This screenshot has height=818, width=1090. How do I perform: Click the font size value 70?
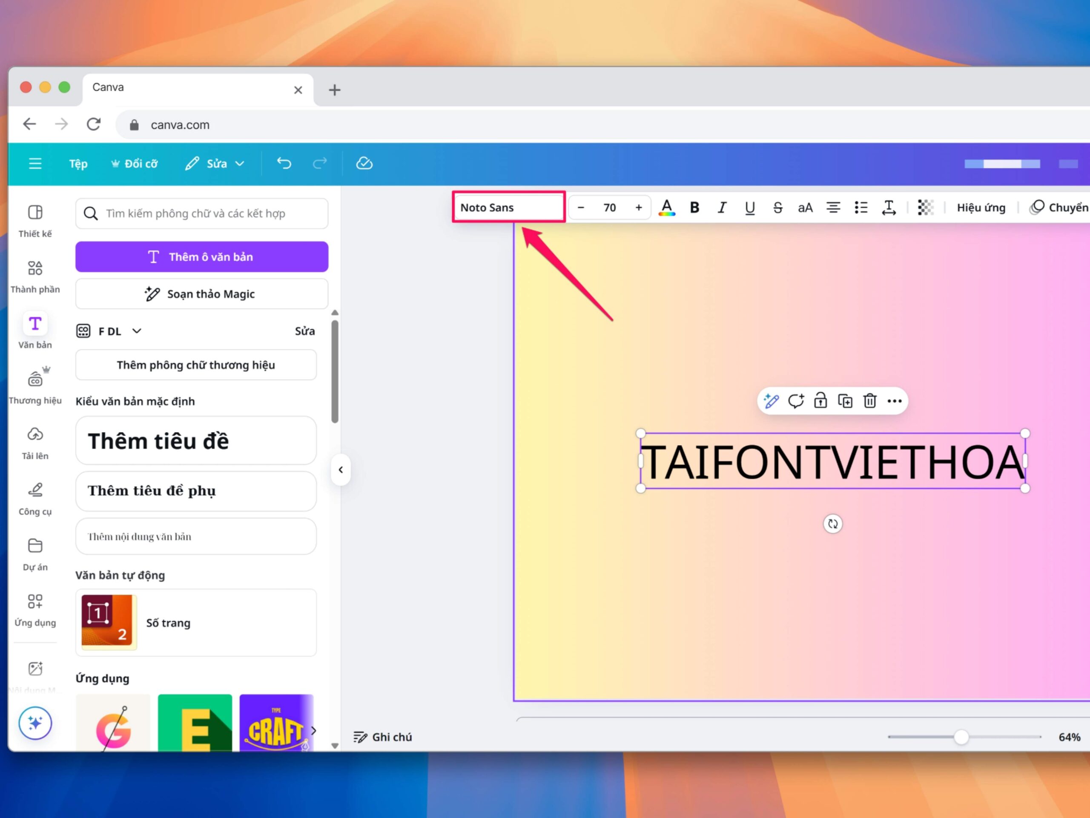point(610,207)
